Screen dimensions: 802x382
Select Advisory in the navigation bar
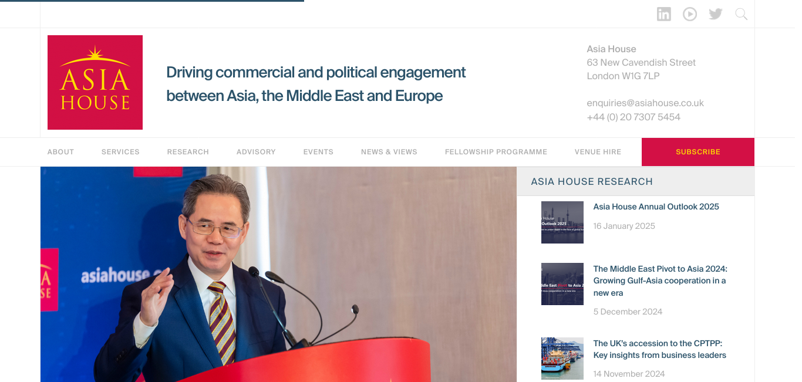[x=256, y=152]
